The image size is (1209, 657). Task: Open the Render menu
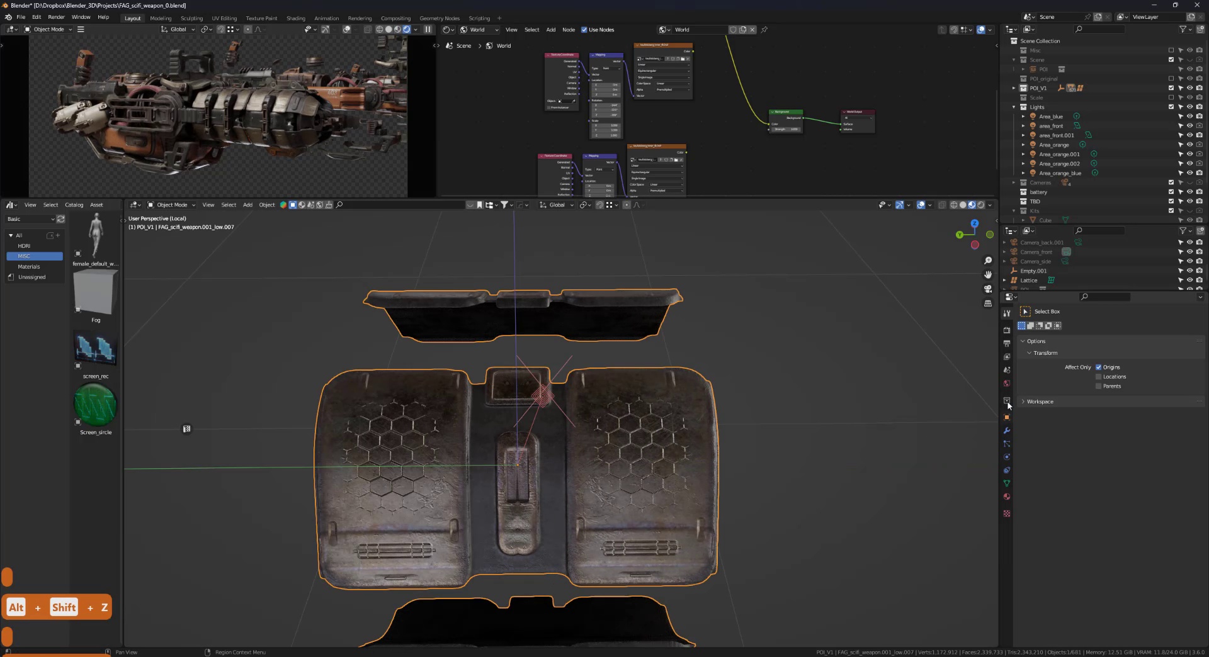(56, 18)
